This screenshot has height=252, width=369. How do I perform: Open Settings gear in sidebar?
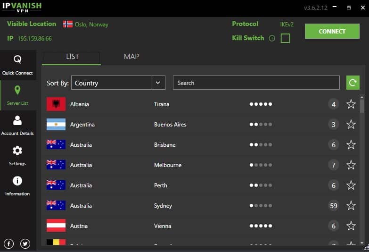click(17, 151)
